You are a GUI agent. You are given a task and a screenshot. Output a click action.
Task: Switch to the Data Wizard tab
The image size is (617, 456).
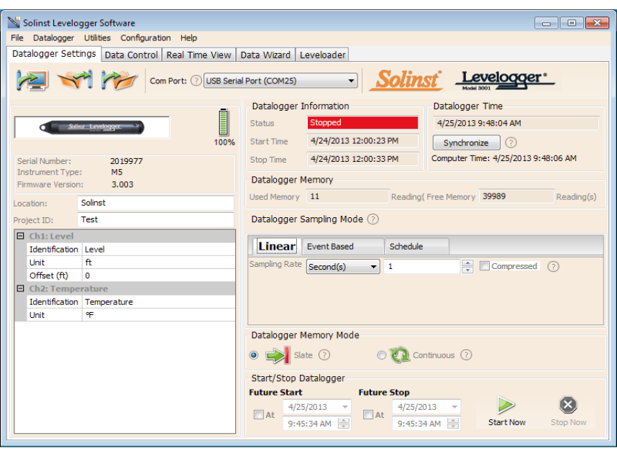pos(265,55)
